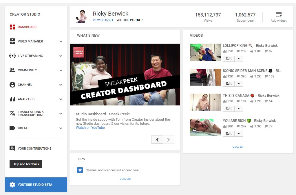
Task: Click views chart icon for THIS IS CANADA
Action: tap(225, 101)
